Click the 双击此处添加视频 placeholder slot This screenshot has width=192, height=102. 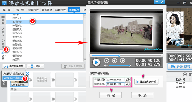[x=42, y=80]
